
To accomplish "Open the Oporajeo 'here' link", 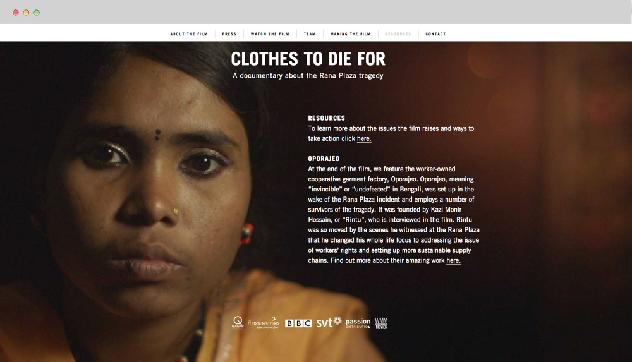I will [x=453, y=260].
